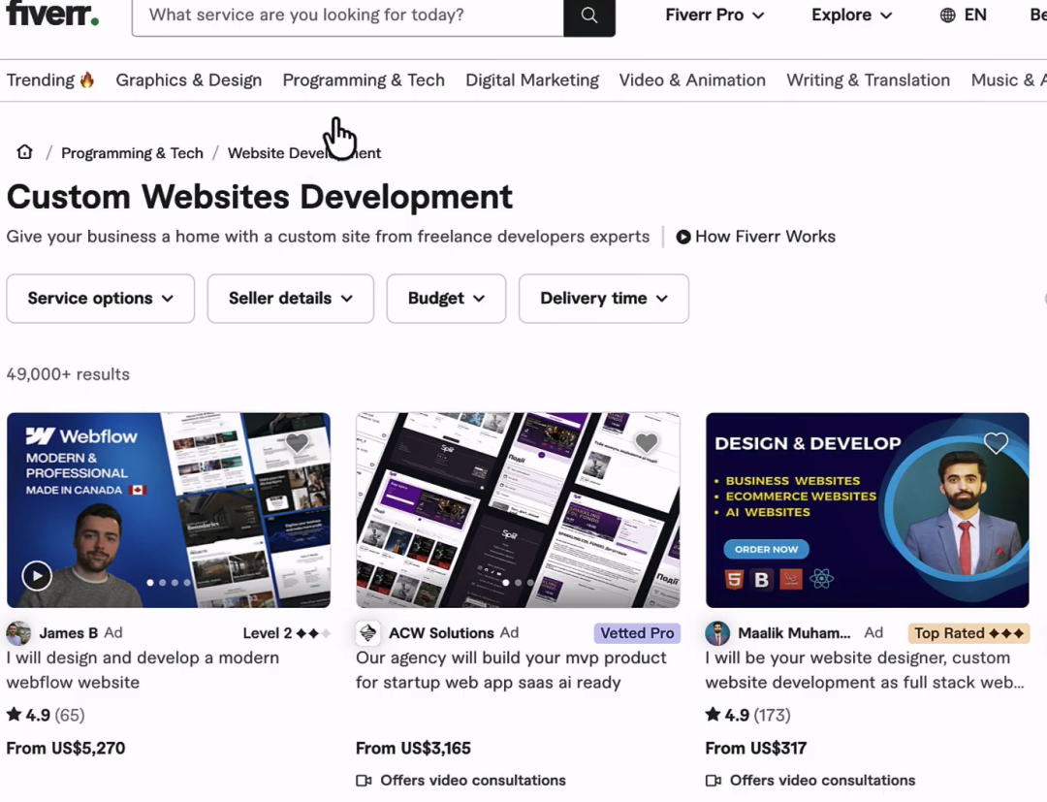
Task: Open the Music & Audio category
Action: (x=1008, y=80)
